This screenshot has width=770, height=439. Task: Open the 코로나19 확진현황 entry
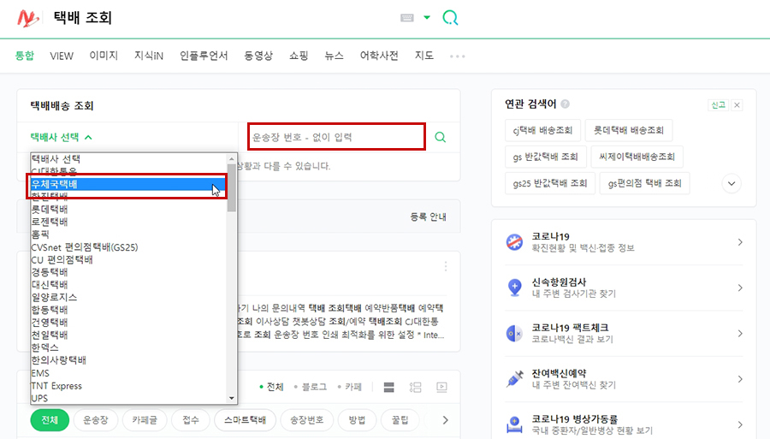pyautogui.click(x=624, y=242)
